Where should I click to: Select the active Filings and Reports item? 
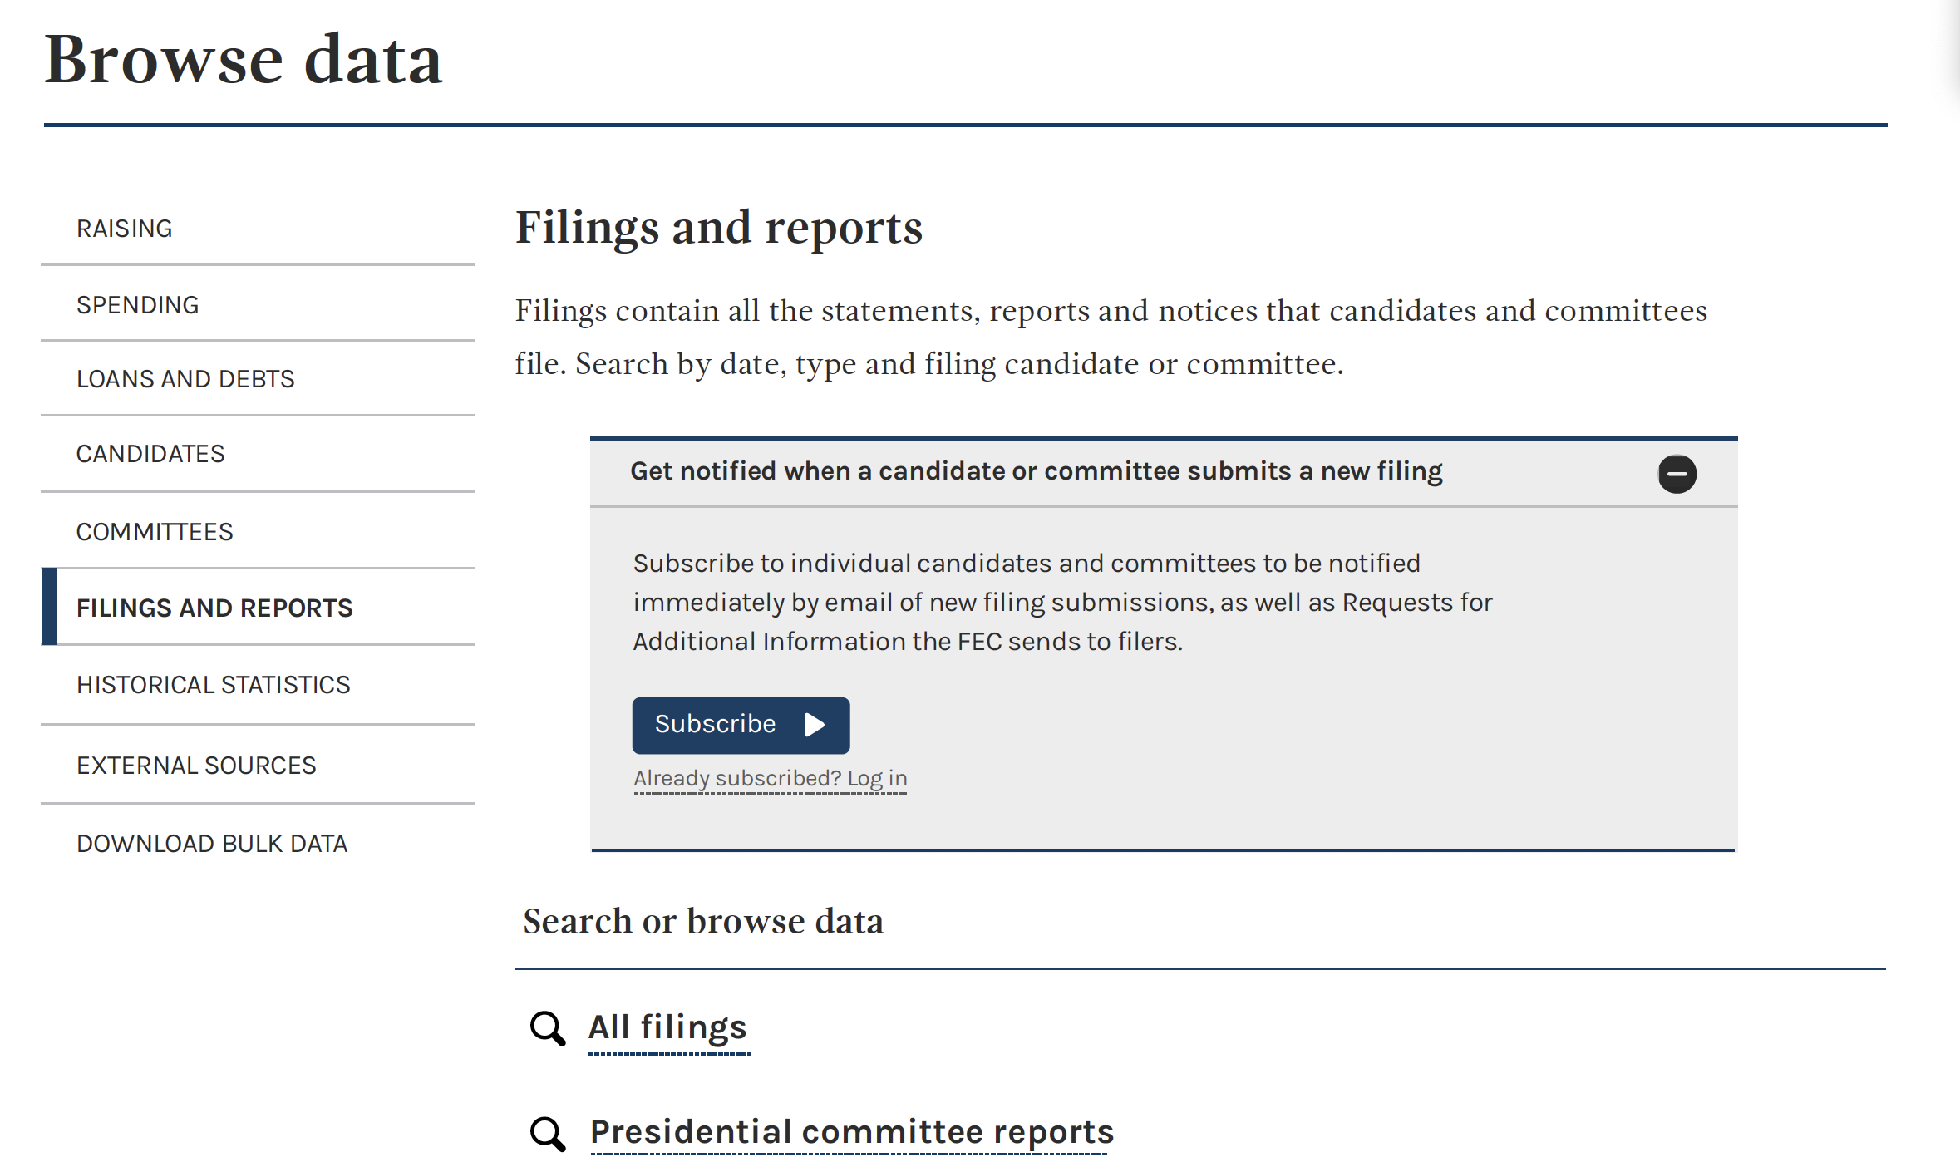coord(258,608)
